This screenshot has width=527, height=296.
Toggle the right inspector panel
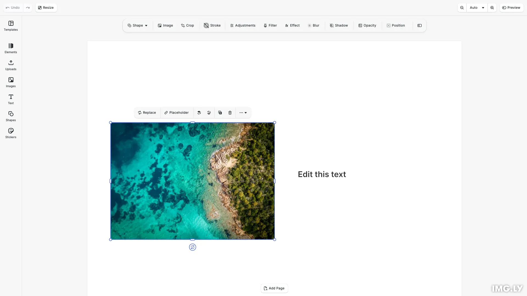click(x=420, y=25)
